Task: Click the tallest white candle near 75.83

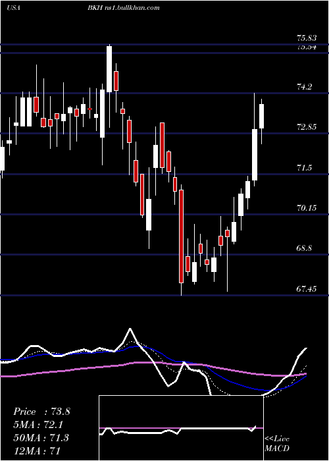Action: point(109,69)
